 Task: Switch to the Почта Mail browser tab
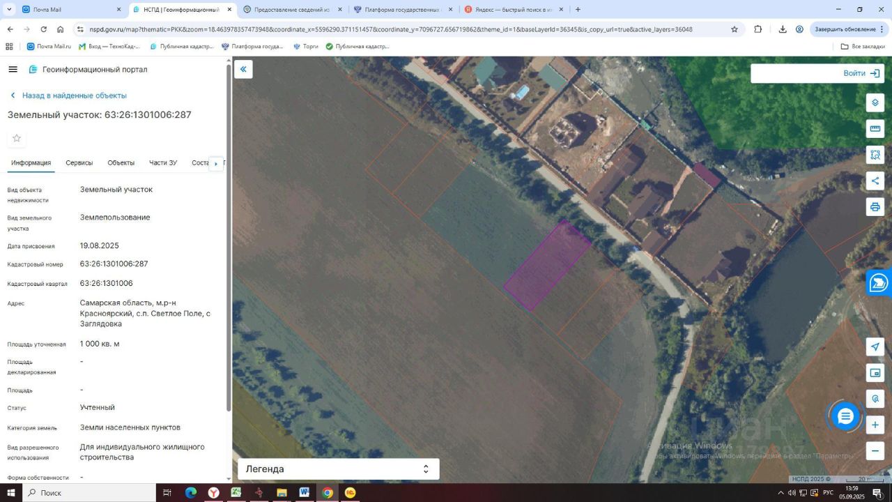[x=65, y=10]
